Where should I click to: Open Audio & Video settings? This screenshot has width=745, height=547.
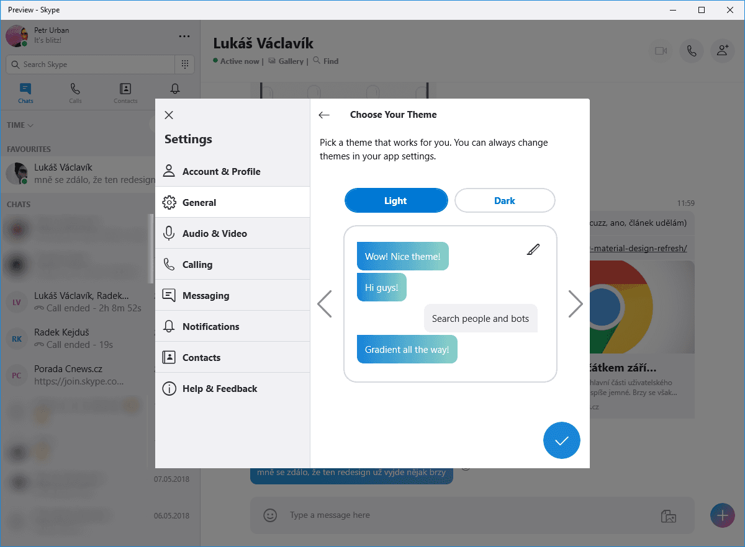232,233
